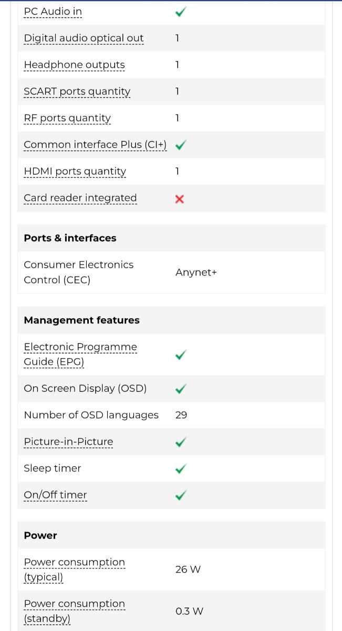Click the Card reader integrated label
342x631 pixels.
(80, 198)
